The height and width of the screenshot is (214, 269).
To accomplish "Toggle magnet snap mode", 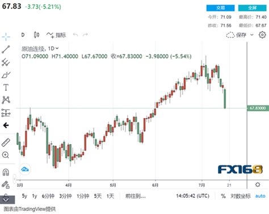I will 6,172.
